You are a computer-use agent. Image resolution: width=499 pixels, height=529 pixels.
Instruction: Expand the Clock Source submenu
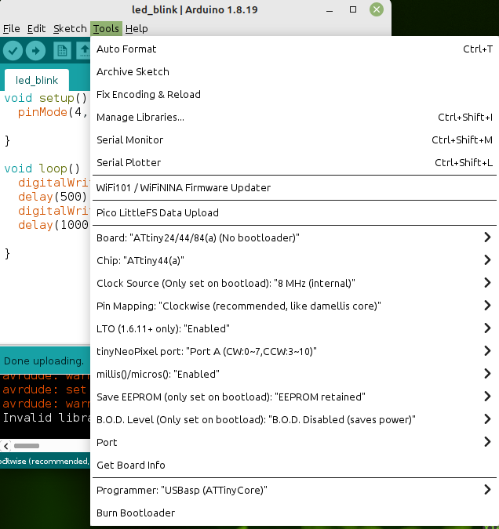pyautogui.click(x=294, y=283)
